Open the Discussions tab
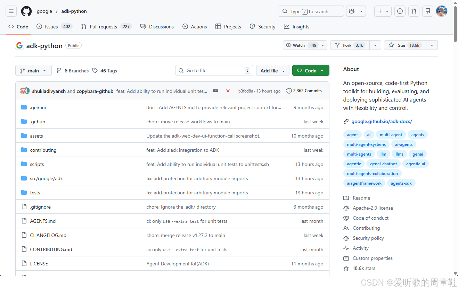This screenshot has height=290, width=458. (x=157, y=27)
